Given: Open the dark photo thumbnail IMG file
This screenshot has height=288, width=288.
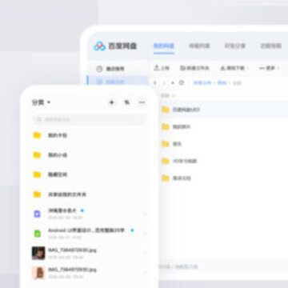Looking at the screenshot, I should point(38,253).
